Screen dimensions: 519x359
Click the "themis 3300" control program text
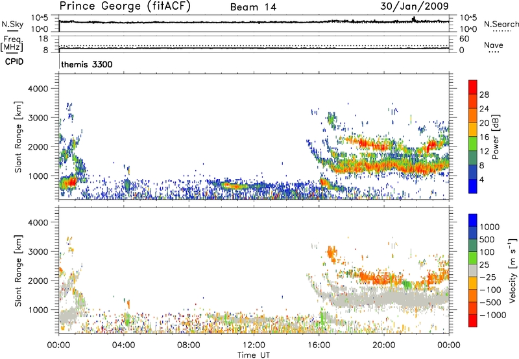click(x=87, y=64)
